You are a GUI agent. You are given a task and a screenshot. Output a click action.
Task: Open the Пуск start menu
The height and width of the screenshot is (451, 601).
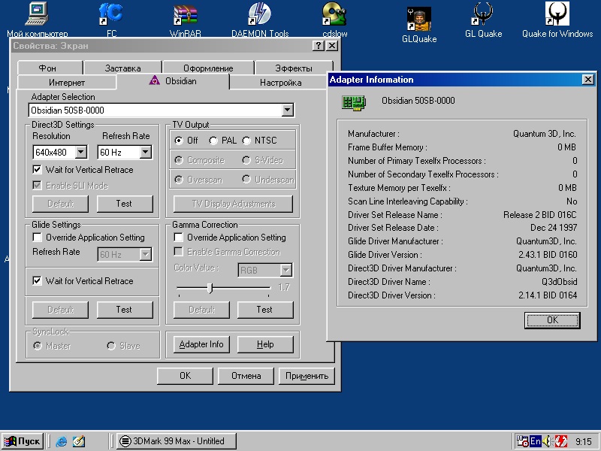23,441
